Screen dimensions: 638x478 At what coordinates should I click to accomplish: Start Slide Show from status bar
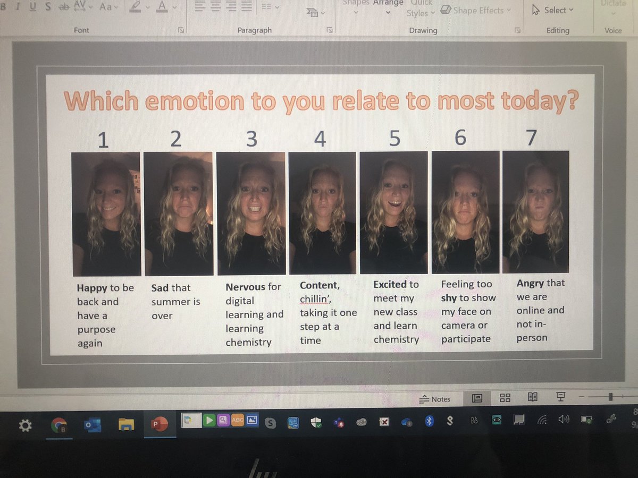point(560,397)
